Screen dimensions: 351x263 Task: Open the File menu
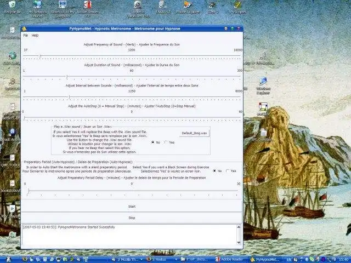[26, 35]
